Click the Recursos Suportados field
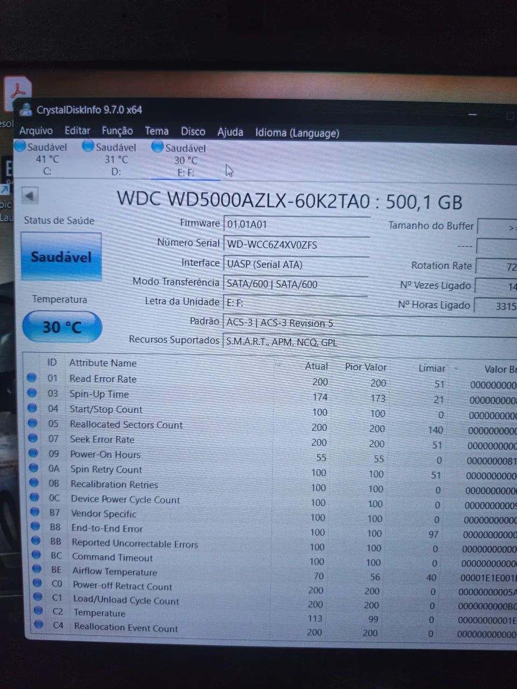517x689 pixels. [370, 342]
